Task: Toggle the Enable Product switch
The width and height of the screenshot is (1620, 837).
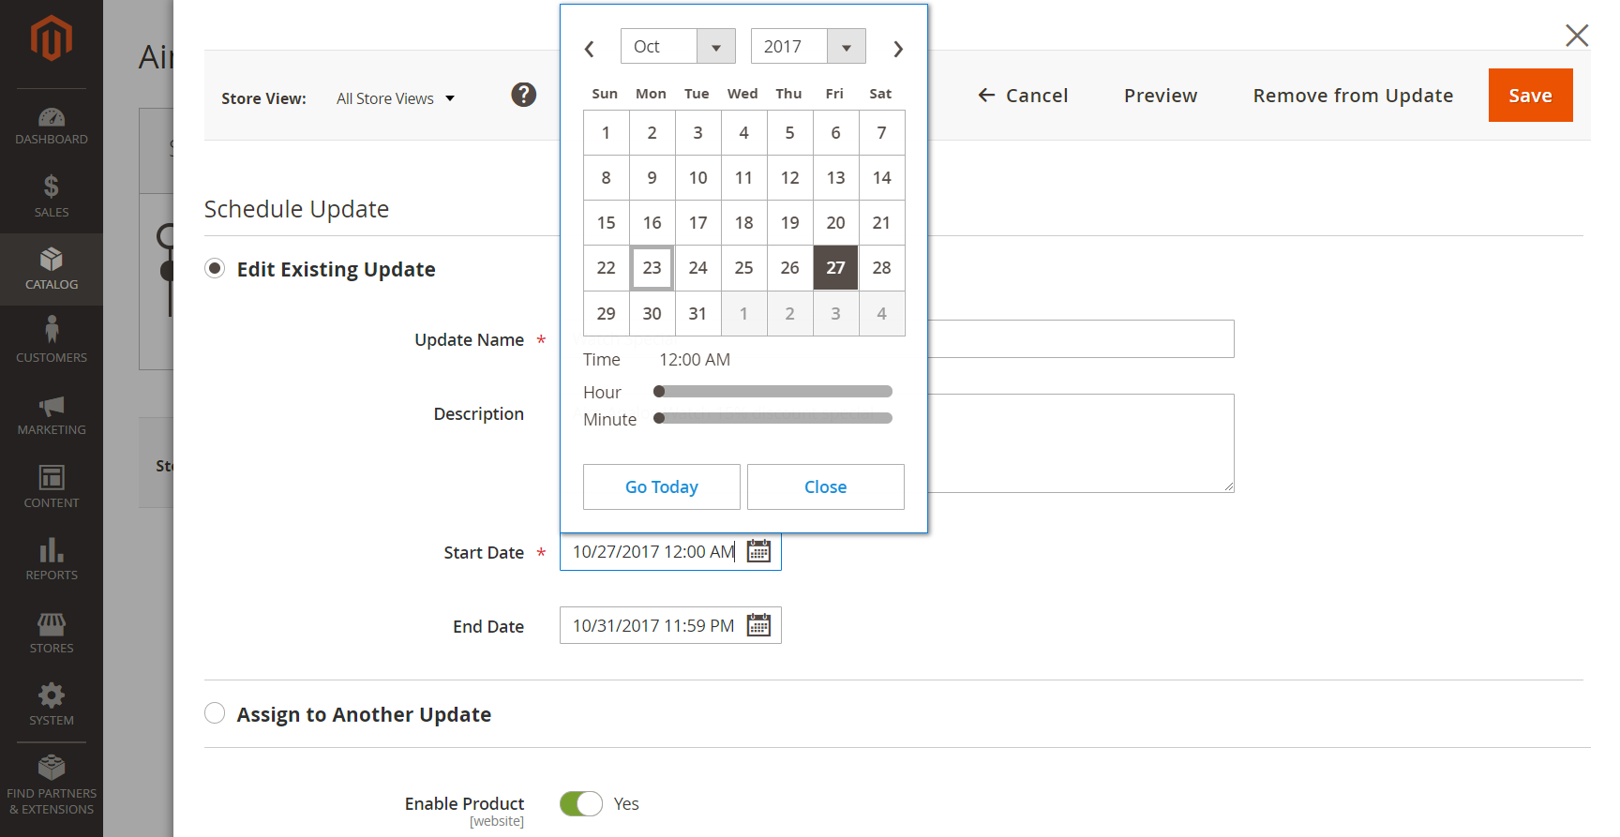Action: [581, 804]
